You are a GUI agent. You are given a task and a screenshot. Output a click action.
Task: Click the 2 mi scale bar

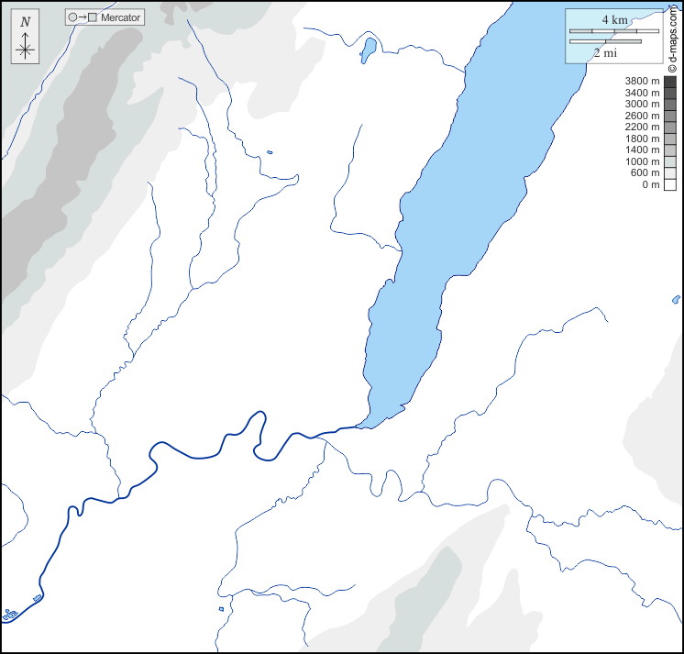[605, 41]
